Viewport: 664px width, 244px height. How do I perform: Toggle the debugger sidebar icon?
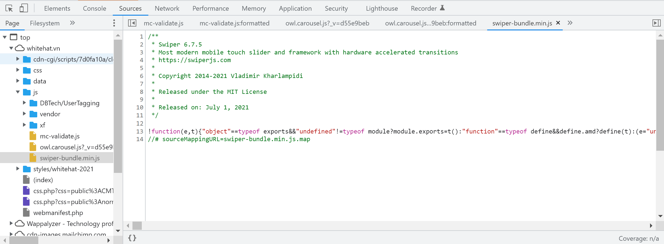(657, 23)
